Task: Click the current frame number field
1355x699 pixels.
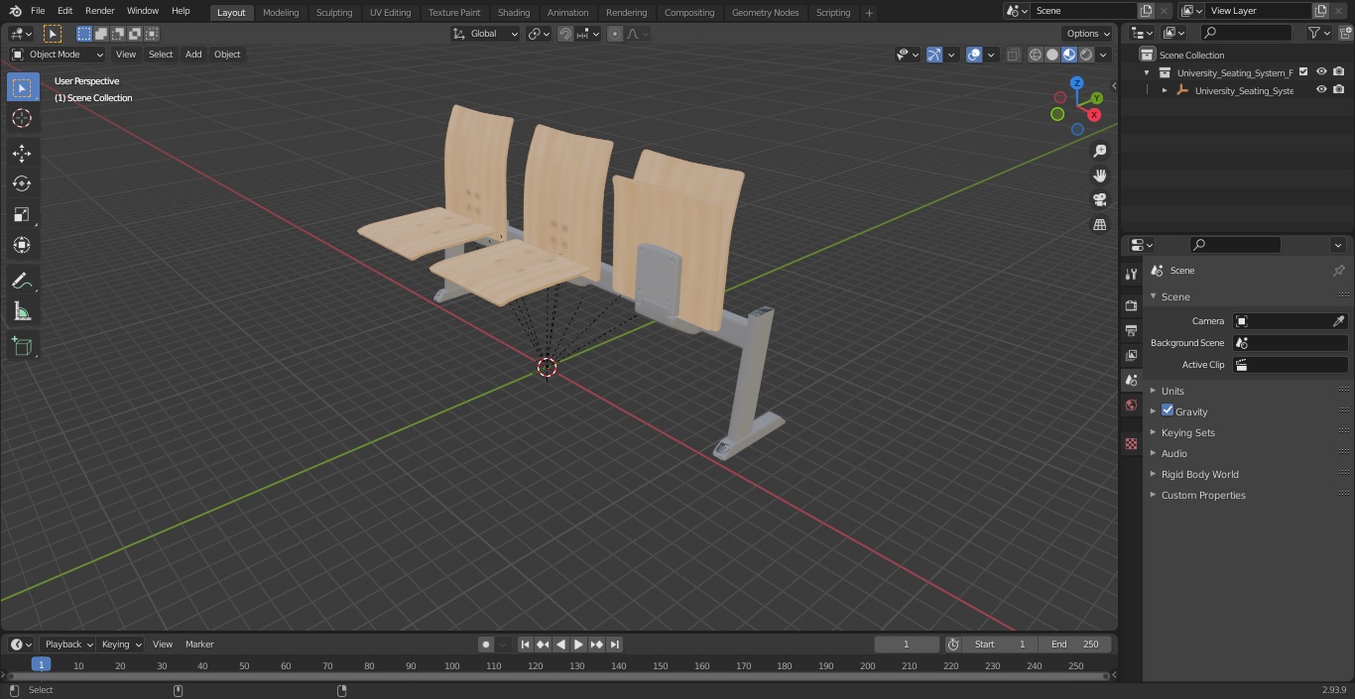Action: (906, 644)
